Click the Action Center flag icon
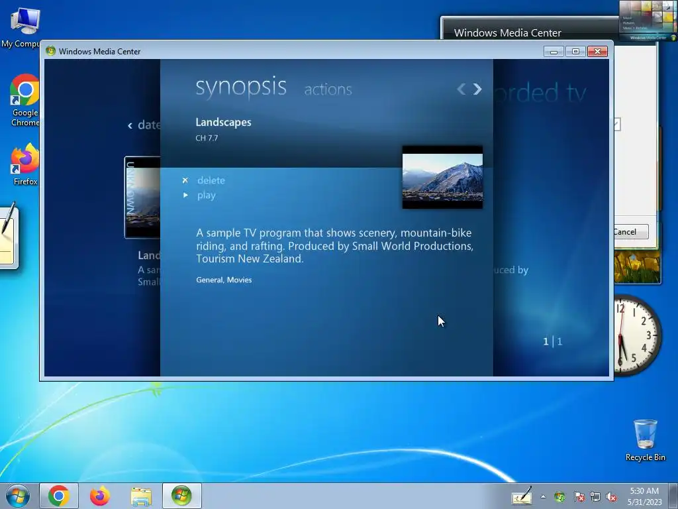678x509 pixels. pos(579,497)
